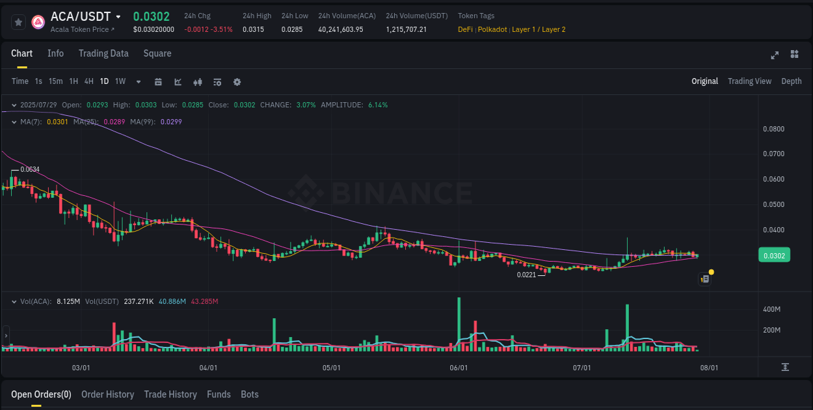Click the current price label 0.0302

(x=773, y=255)
